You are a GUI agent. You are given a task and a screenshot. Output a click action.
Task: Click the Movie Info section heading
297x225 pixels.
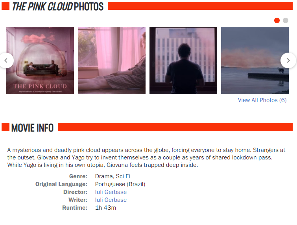click(x=32, y=128)
